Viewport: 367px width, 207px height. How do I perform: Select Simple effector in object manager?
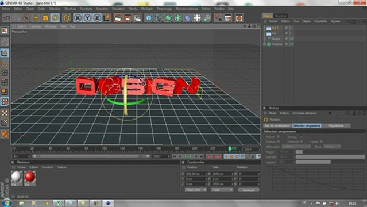coord(276,39)
